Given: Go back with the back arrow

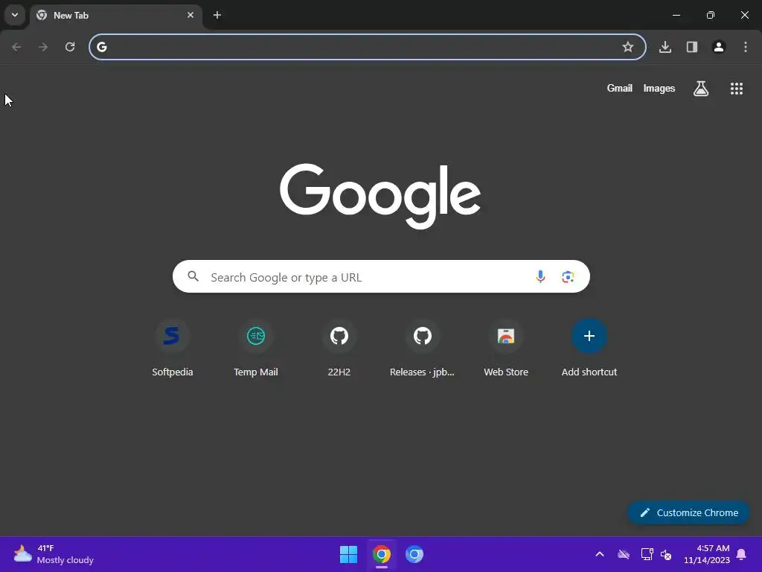Looking at the screenshot, I should tap(16, 47).
